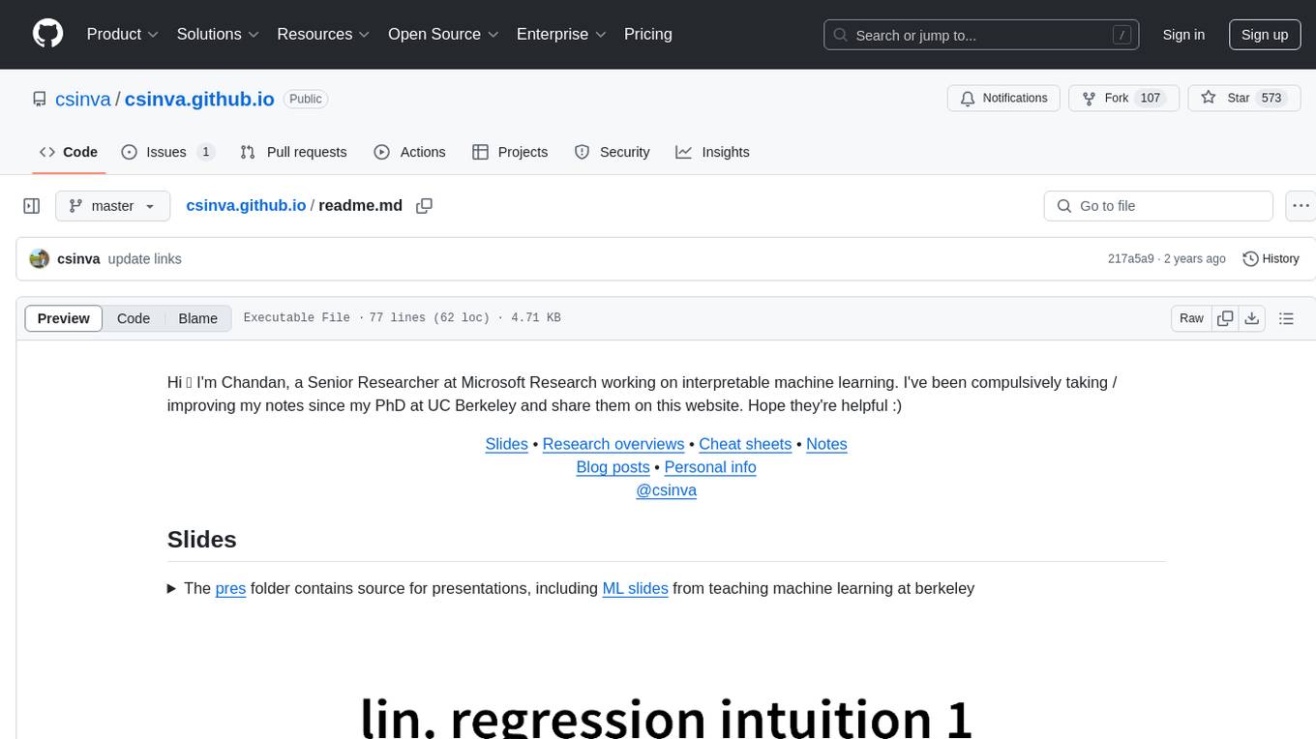
Task: Switch to Blame view
Action: tap(198, 318)
